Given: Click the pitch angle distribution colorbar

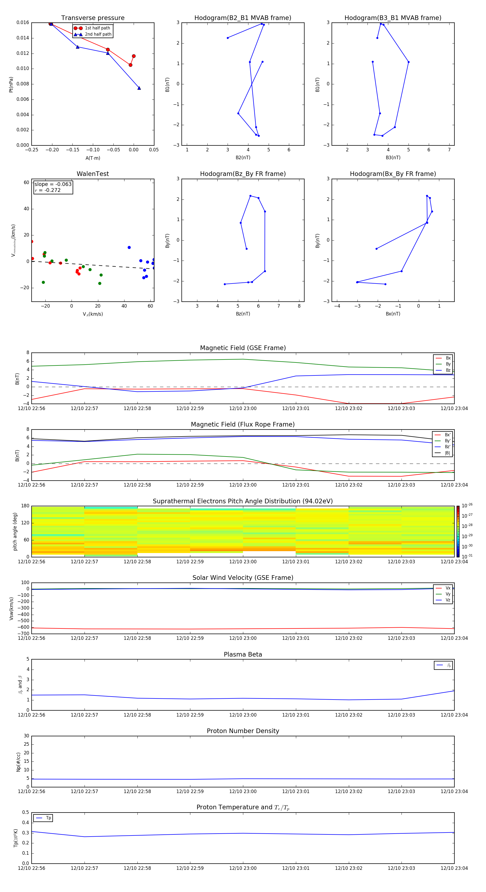Looking at the screenshot, I should tap(458, 531).
